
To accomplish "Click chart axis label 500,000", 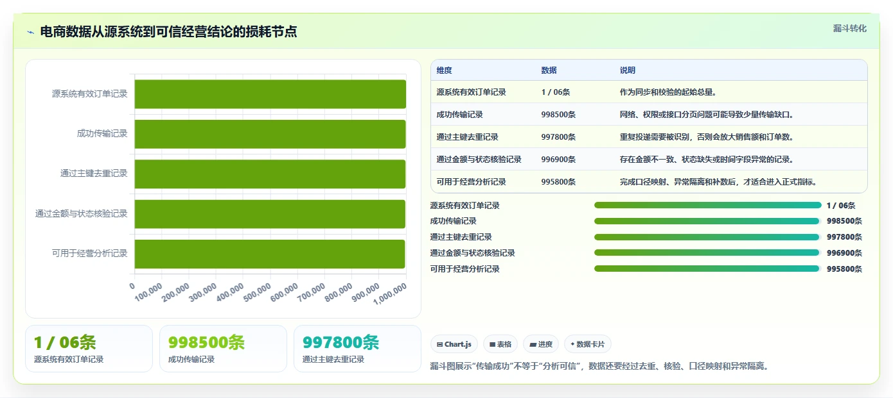I will click(x=257, y=294).
